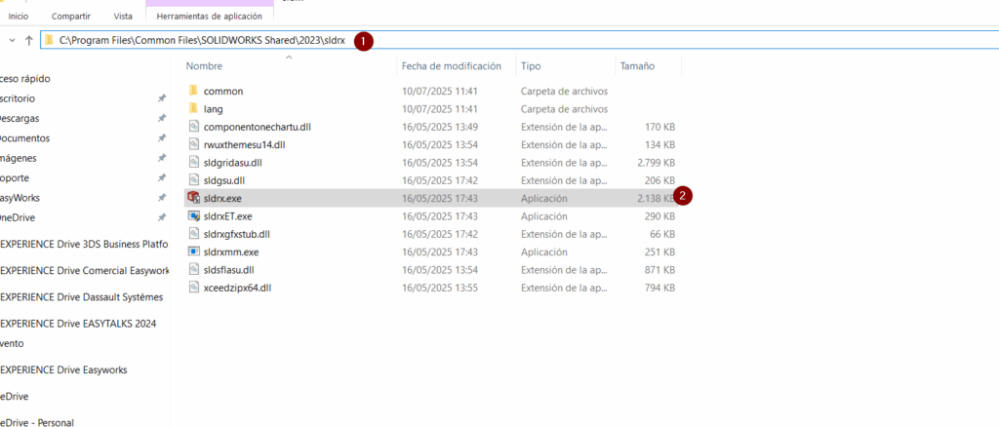
Task: Click the folder icon in address bar
Action: click(49, 41)
